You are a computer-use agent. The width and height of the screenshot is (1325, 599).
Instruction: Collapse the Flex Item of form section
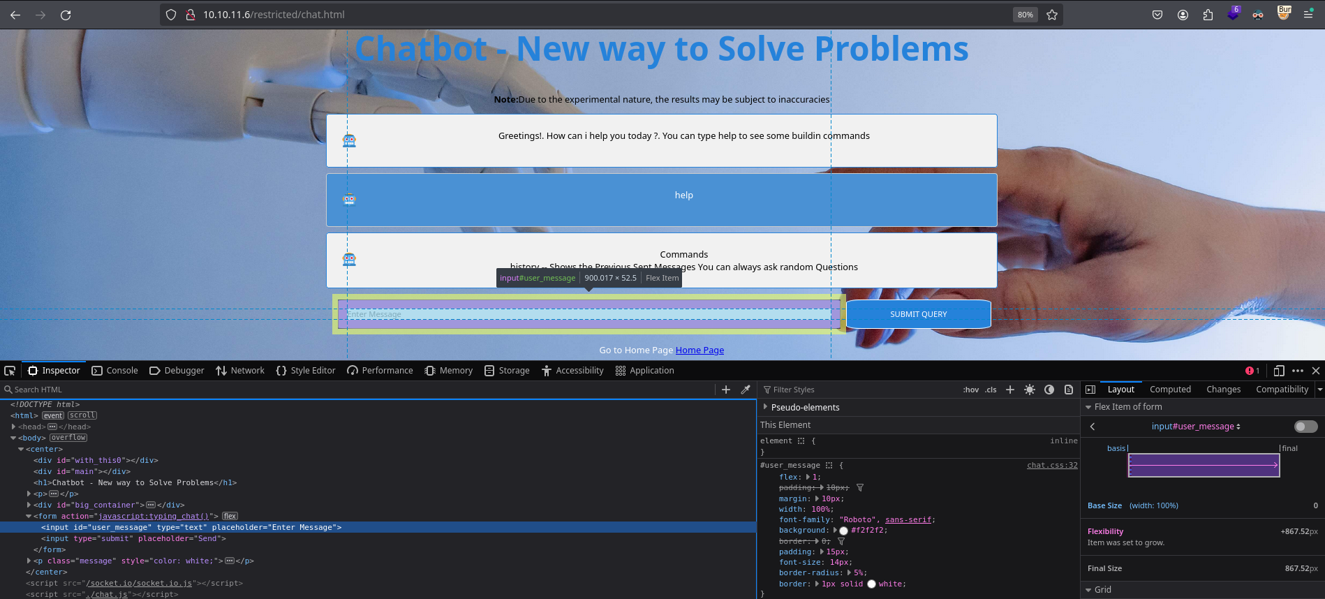click(1088, 407)
